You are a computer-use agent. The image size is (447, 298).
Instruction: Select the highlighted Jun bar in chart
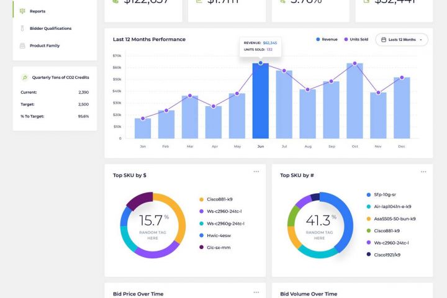pyautogui.click(x=261, y=101)
